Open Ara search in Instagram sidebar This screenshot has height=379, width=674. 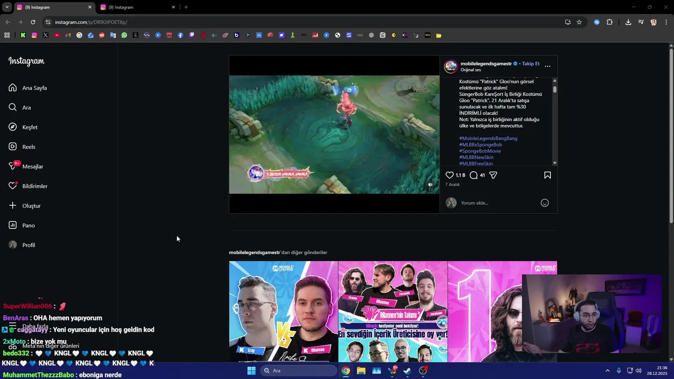click(20, 107)
